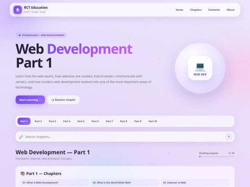This screenshot has width=250, height=187.
Task: Open the Chapters nav link
Action: tap(196, 10)
